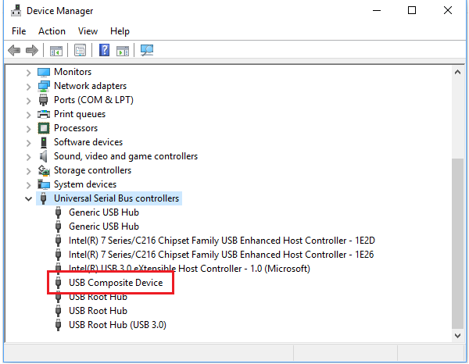
Task: Expand the Monitors category
Action: (x=29, y=72)
